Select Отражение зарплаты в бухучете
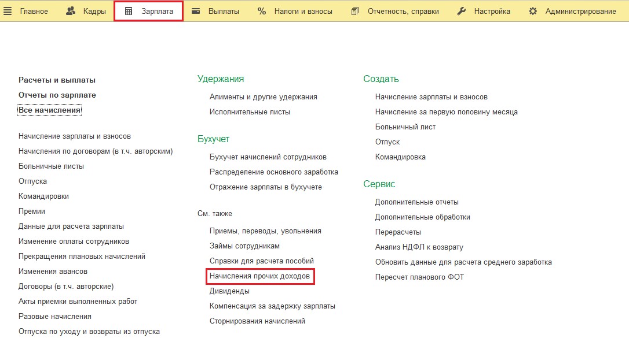Image resolution: width=629 pixels, height=338 pixels. tap(266, 187)
